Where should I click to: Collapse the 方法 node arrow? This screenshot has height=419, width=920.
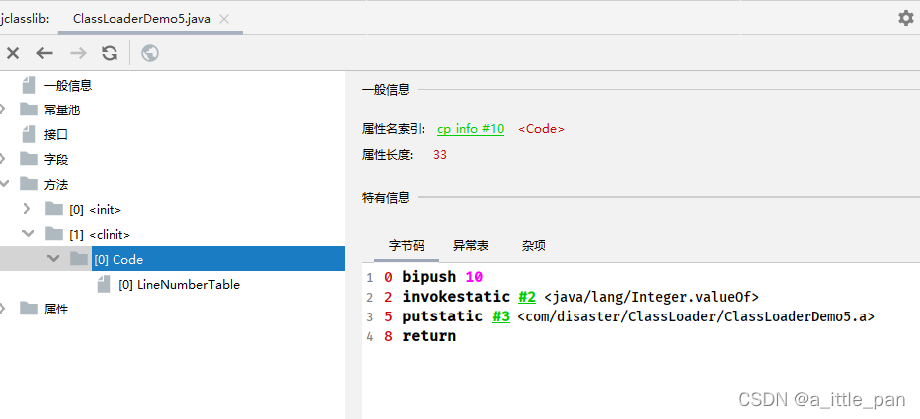pyautogui.click(x=4, y=185)
